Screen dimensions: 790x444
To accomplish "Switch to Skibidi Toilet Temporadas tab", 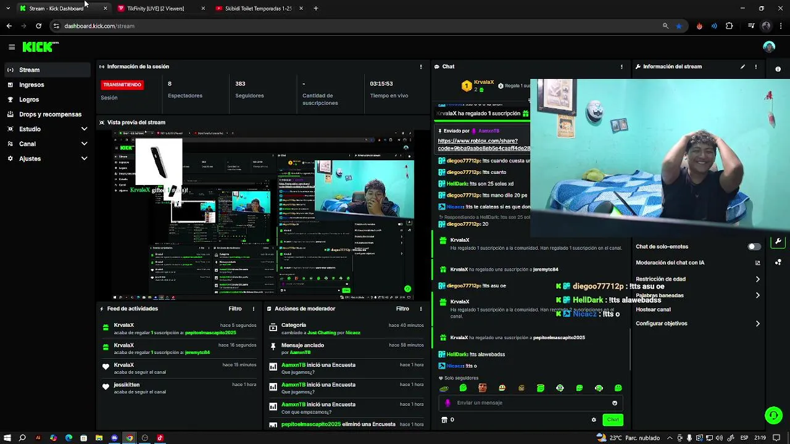I will [x=259, y=9].
